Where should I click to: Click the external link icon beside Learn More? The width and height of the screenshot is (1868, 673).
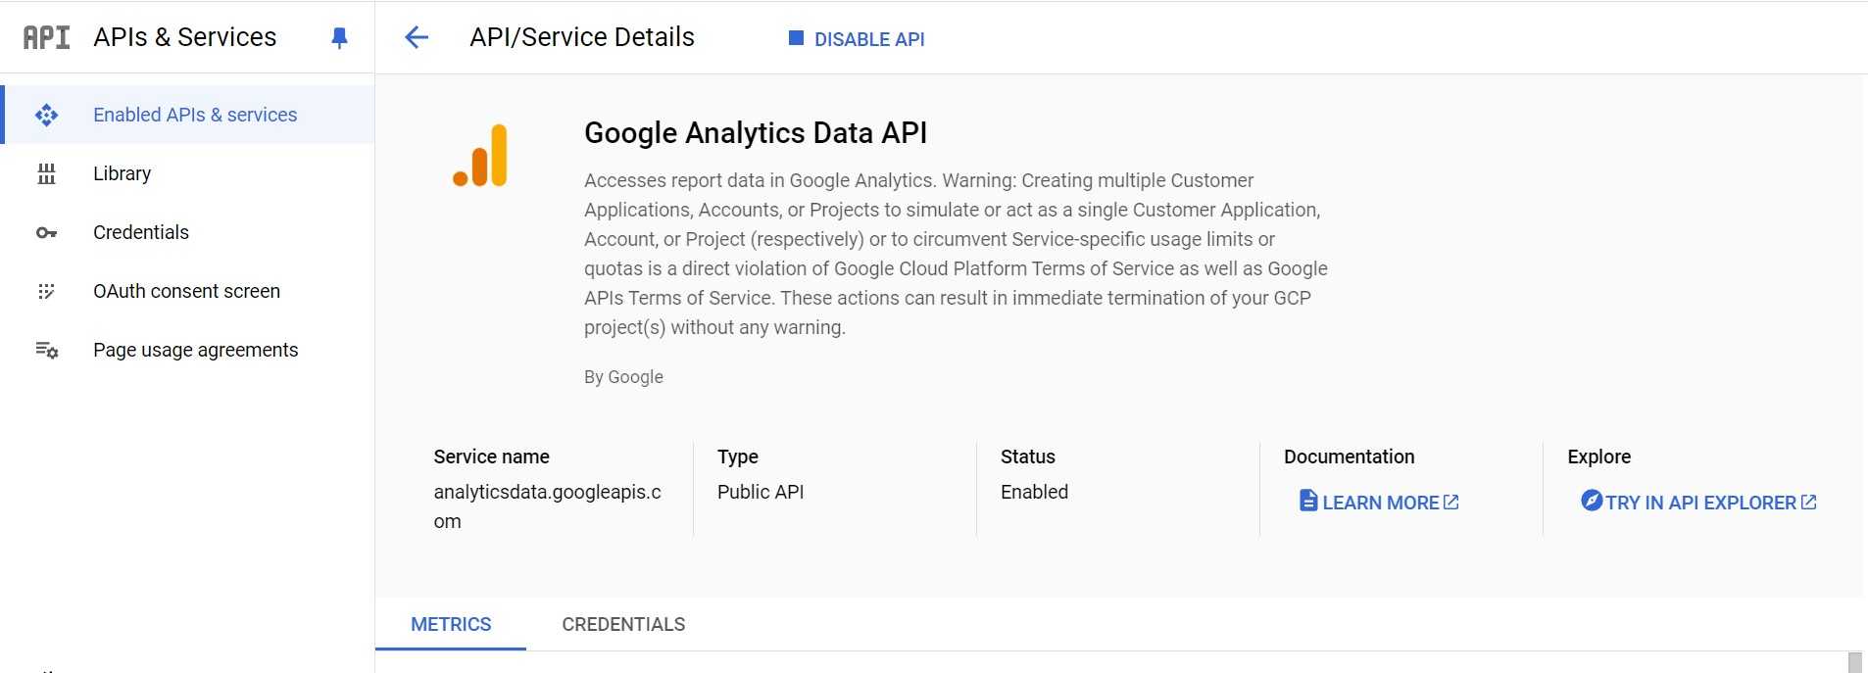point(1451,502)
